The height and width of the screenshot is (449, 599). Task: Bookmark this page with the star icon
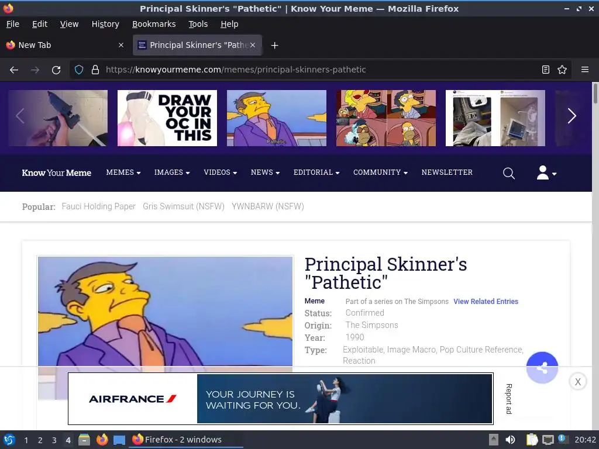click(x=562, y=70)
